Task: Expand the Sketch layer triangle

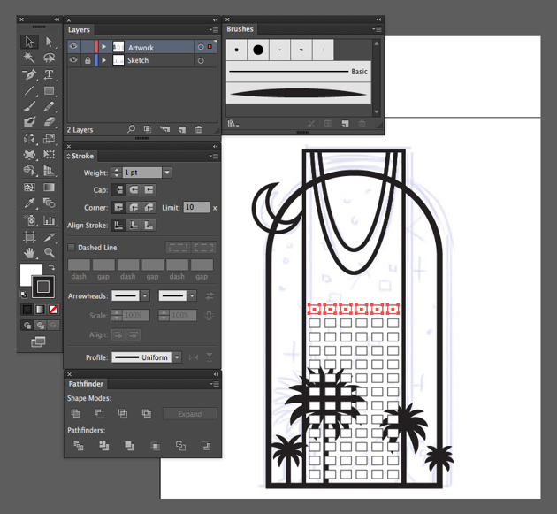Action: coord(104,60)
